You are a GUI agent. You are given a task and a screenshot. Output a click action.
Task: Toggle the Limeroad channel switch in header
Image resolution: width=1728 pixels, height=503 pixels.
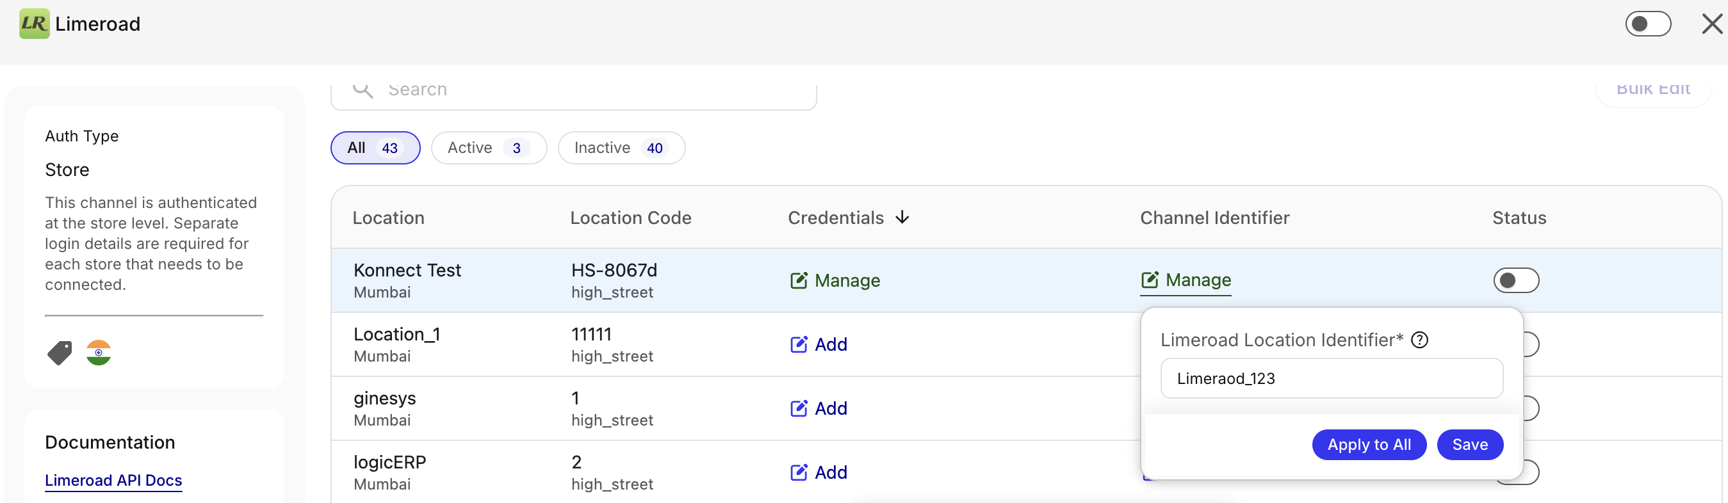pos(1647,24)
